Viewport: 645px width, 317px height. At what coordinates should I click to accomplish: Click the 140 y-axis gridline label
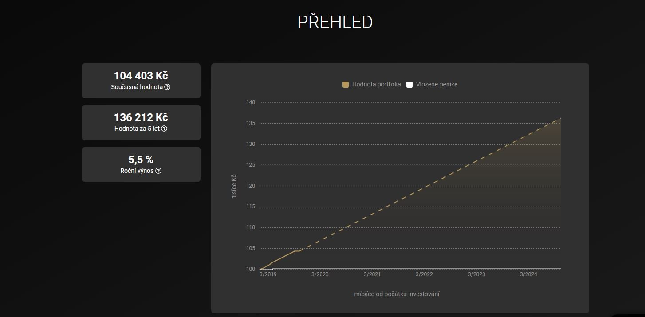(251, 102)
